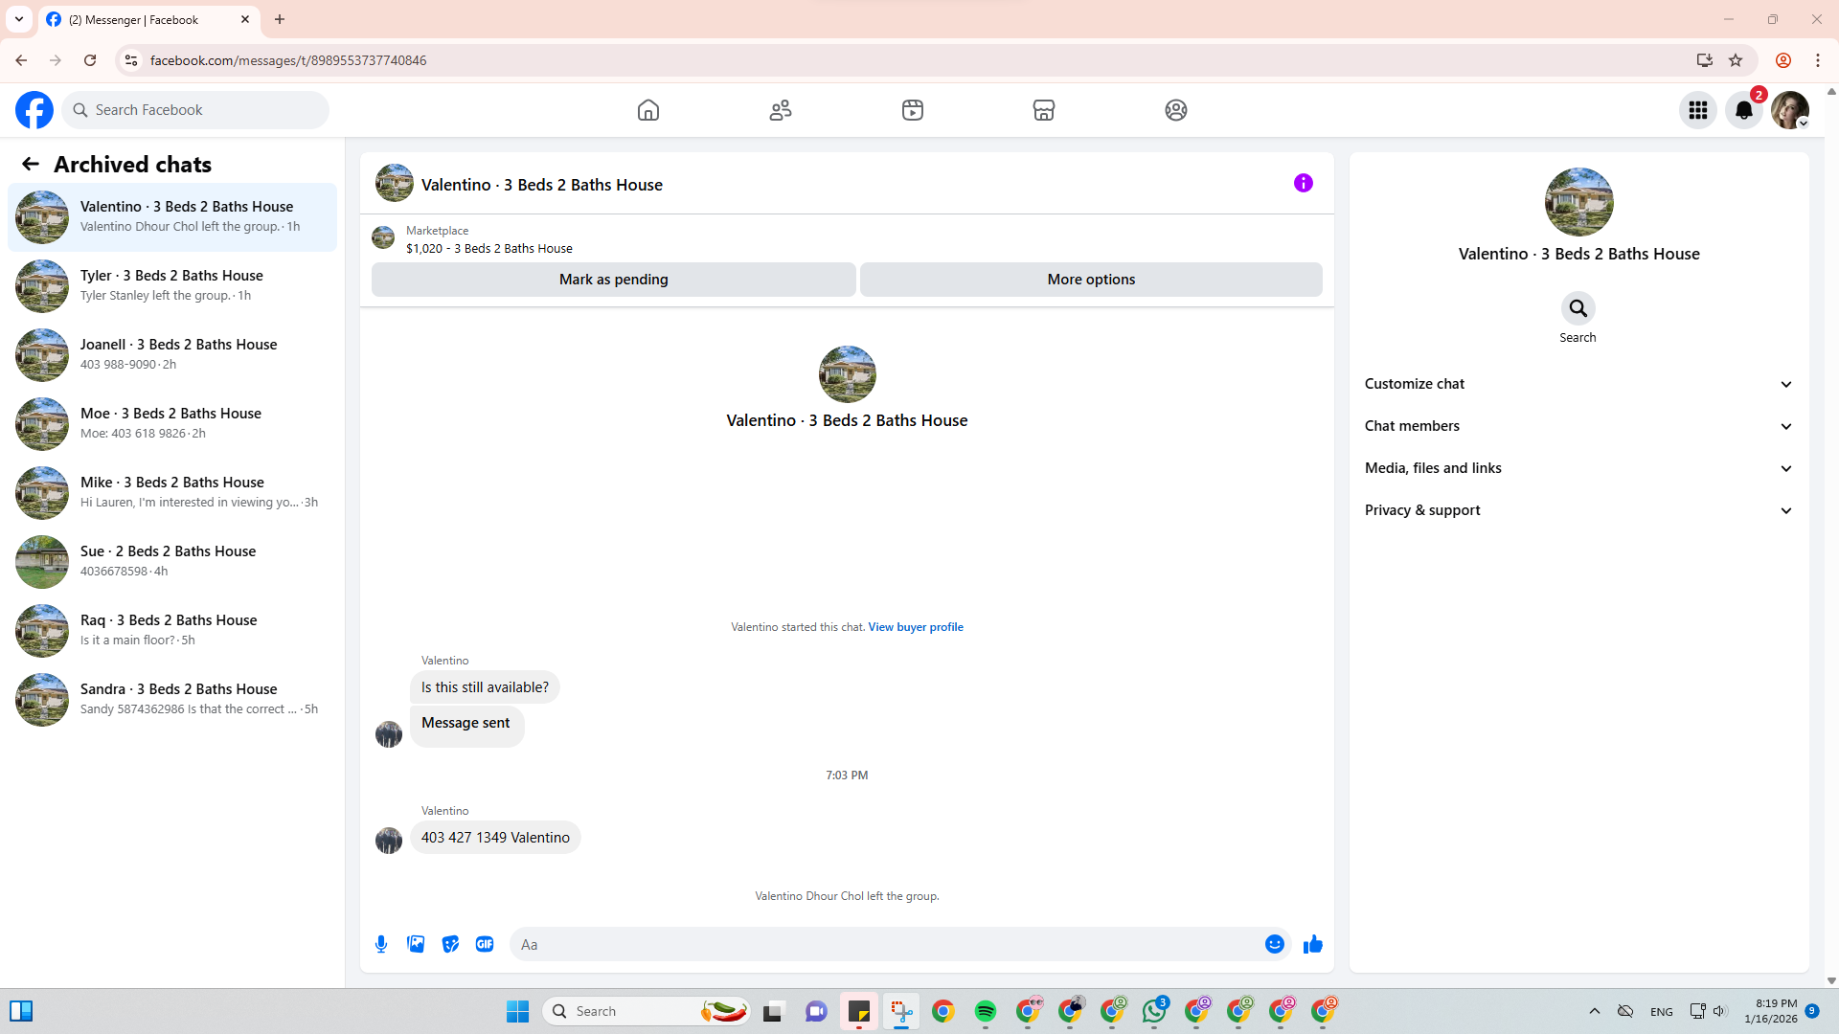
Task: Go back from Archived chats
Action: click(x=31, y=164)
